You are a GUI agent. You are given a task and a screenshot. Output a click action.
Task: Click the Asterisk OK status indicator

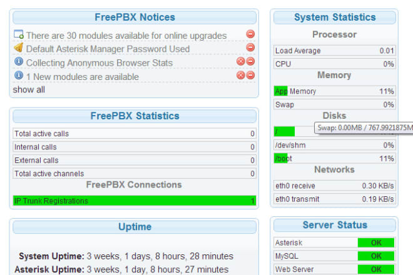376,242
